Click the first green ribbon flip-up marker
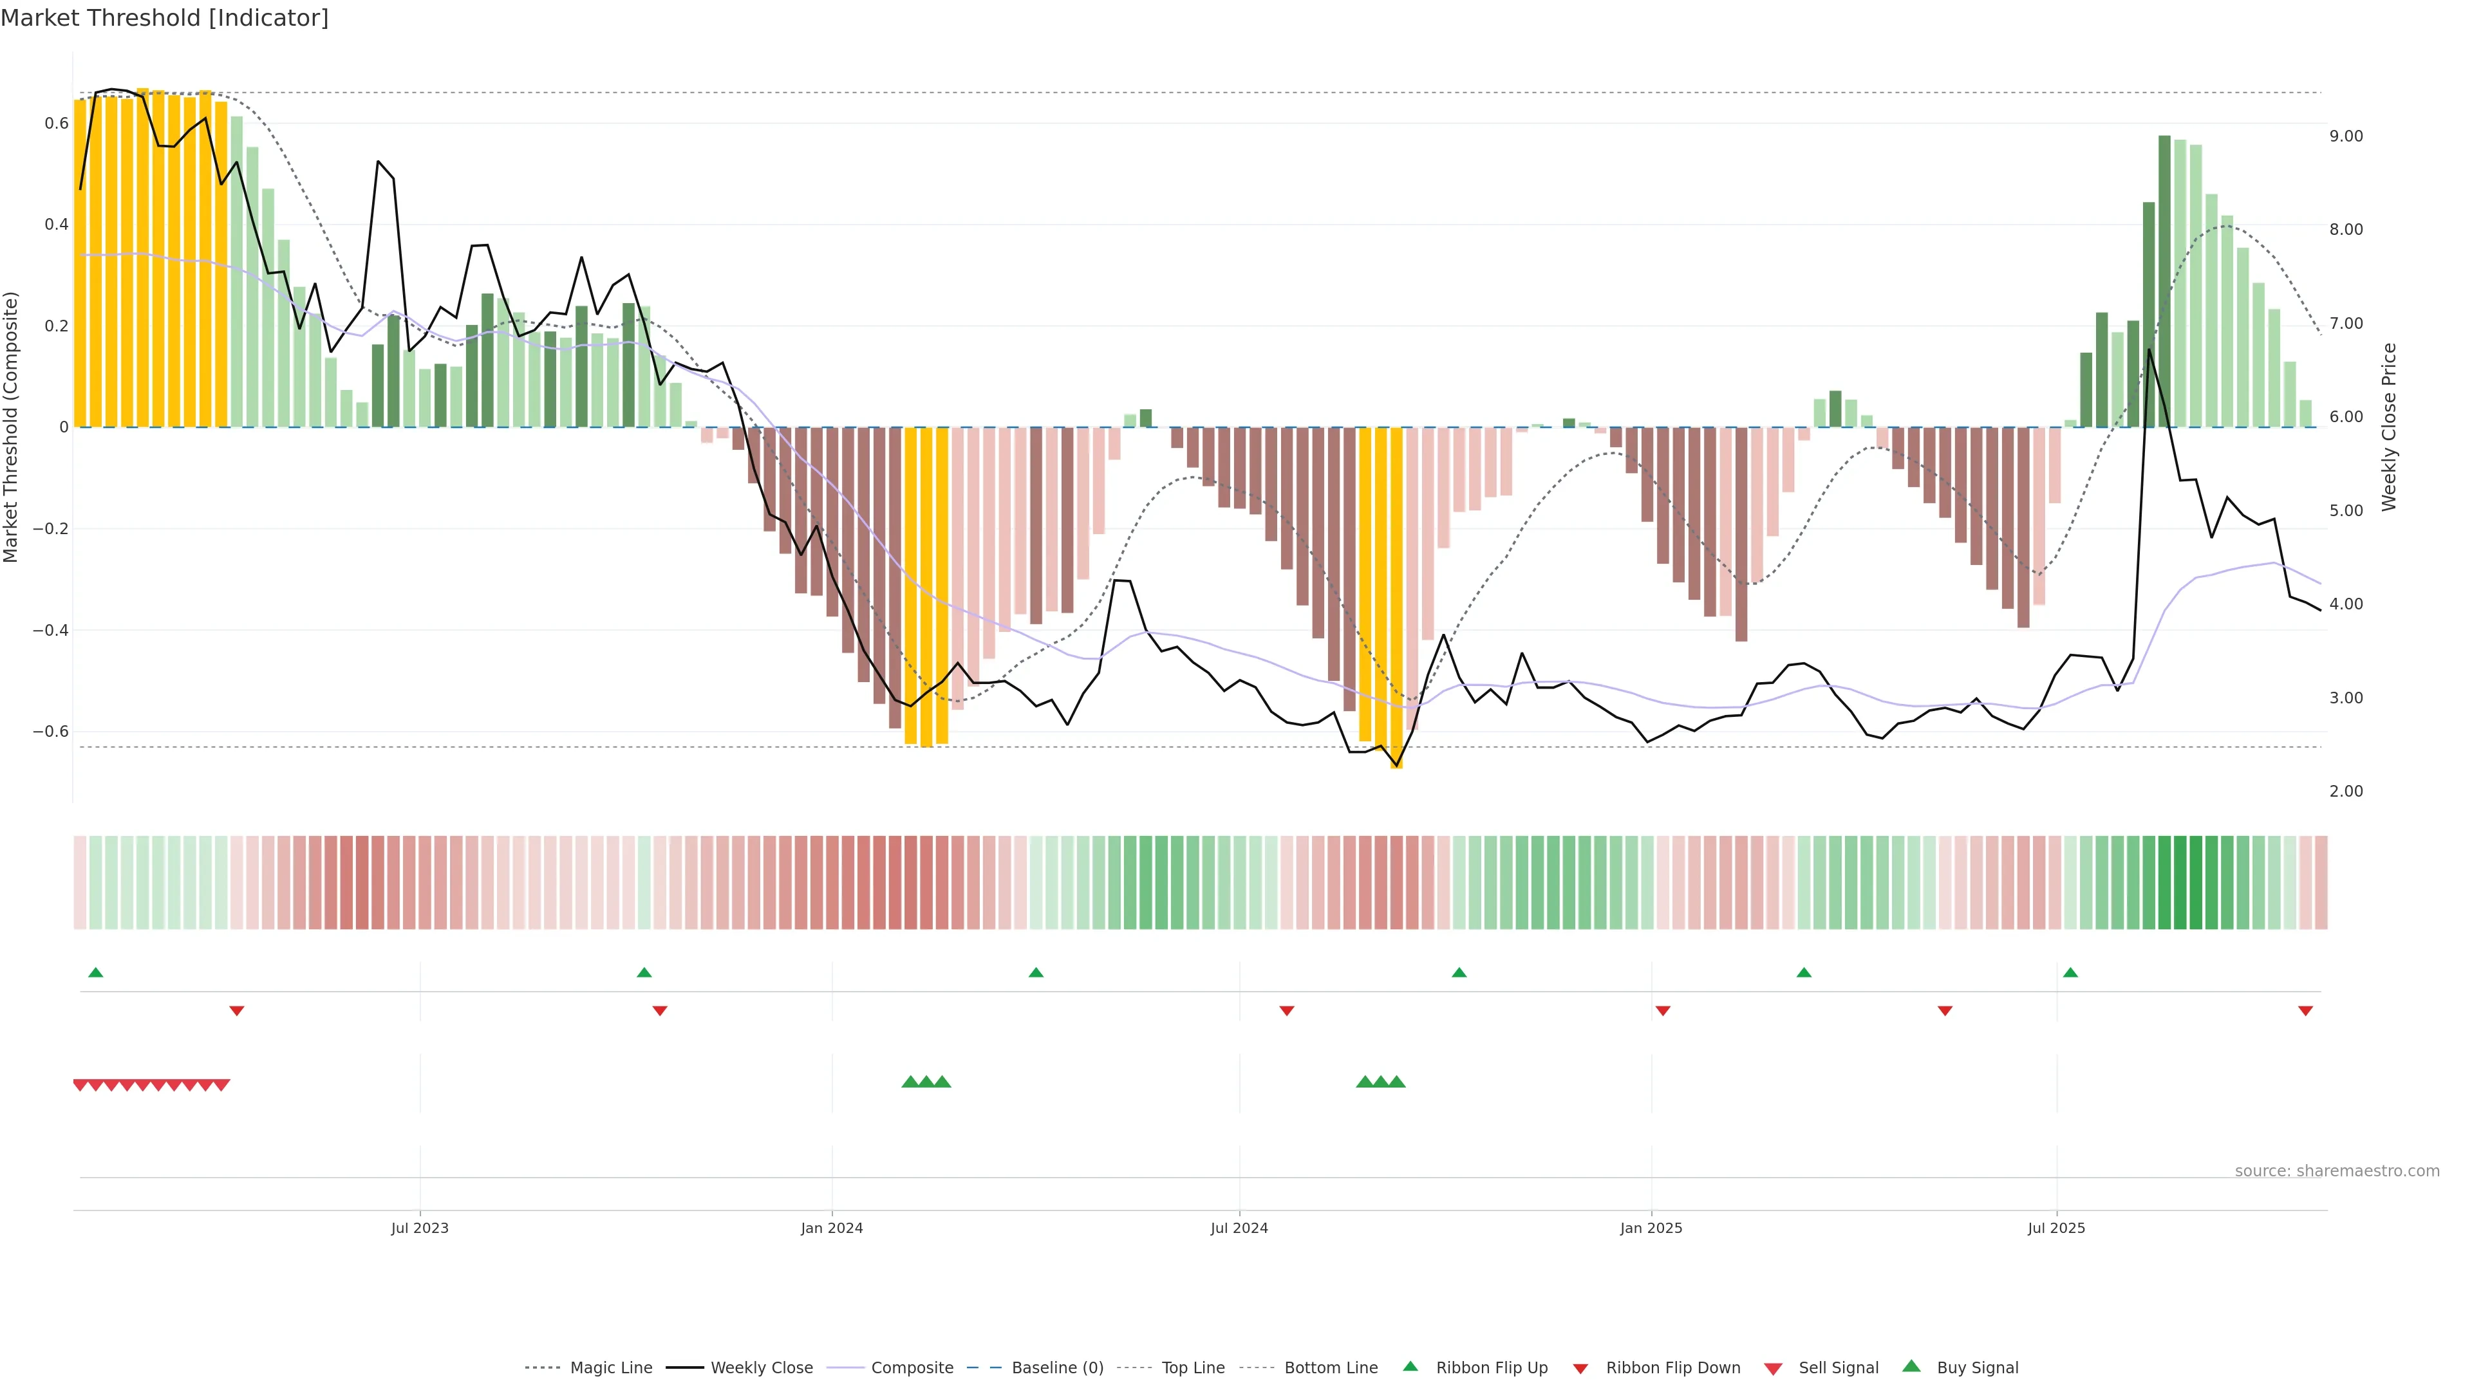 [96, 973]
